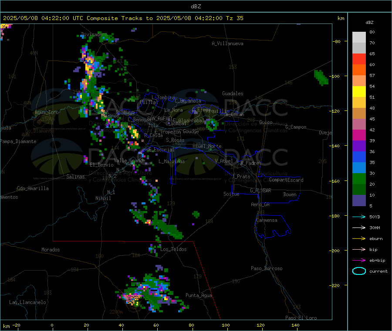The image size is (392, 331).
Task: Click the Aero_GA label
Action: (260, 204)
